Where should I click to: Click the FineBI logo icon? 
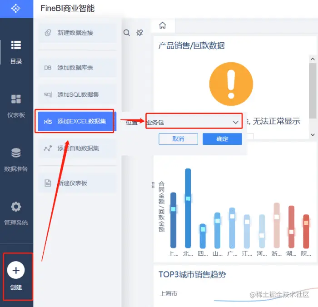pyautogui.click(x=16, y=9)
